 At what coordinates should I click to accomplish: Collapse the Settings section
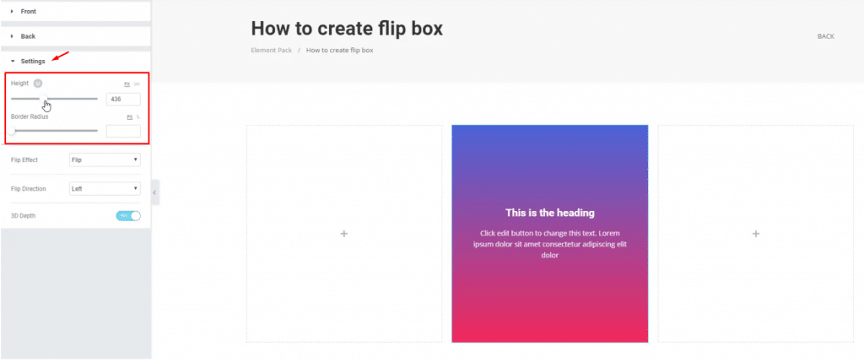[33, 62]
